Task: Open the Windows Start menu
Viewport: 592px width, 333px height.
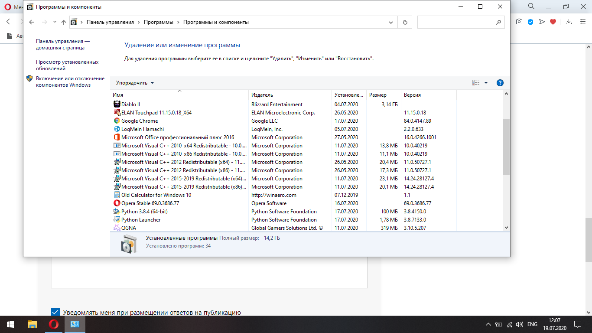Action: [10, 324]
